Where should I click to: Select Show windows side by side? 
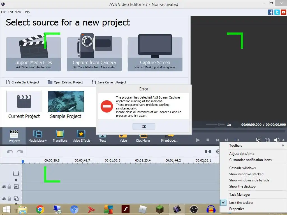click(x=253, y=180)
